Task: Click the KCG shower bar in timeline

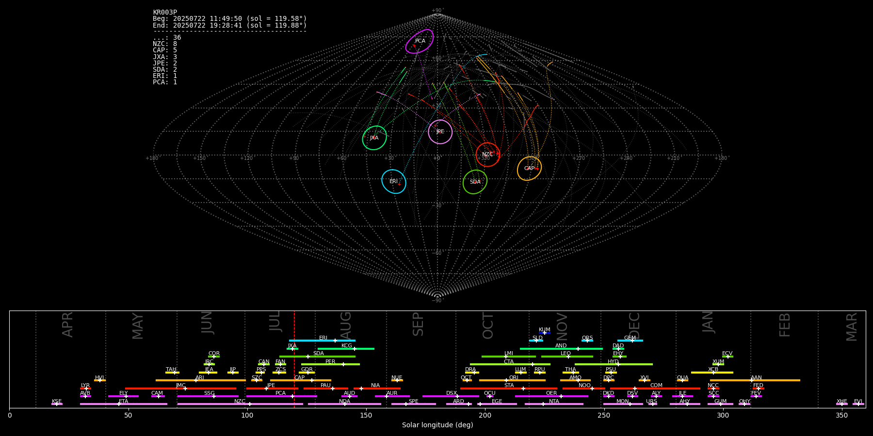Action: [346, 349]
